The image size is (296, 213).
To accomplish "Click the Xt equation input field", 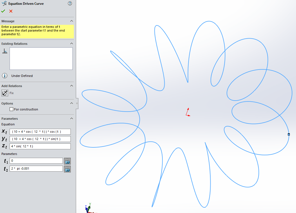I will pyautogui.click(x=40, y=132).
